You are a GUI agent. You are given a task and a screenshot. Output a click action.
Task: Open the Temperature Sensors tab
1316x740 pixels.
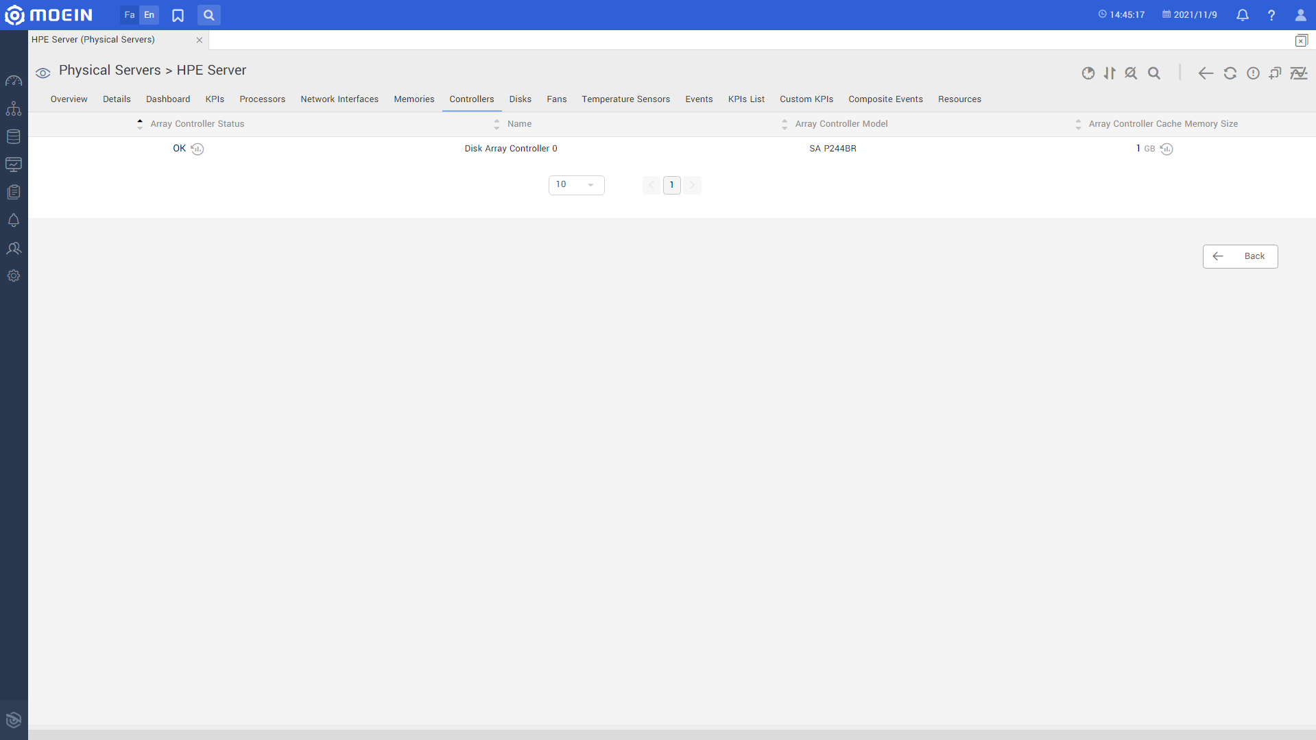[x=626, y=99]
